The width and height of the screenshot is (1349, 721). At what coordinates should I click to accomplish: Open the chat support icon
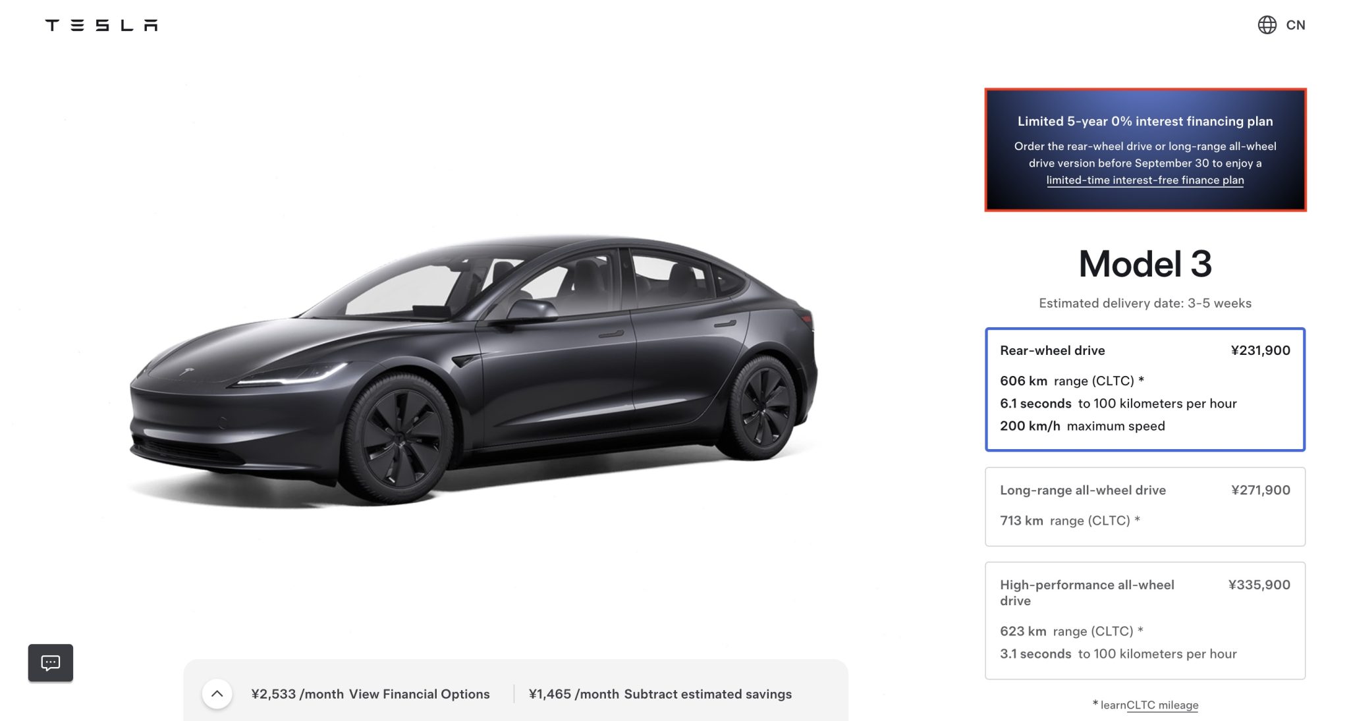click(51, 662)
